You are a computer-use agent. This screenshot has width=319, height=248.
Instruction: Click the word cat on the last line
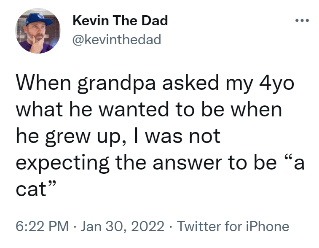[31, 189]
